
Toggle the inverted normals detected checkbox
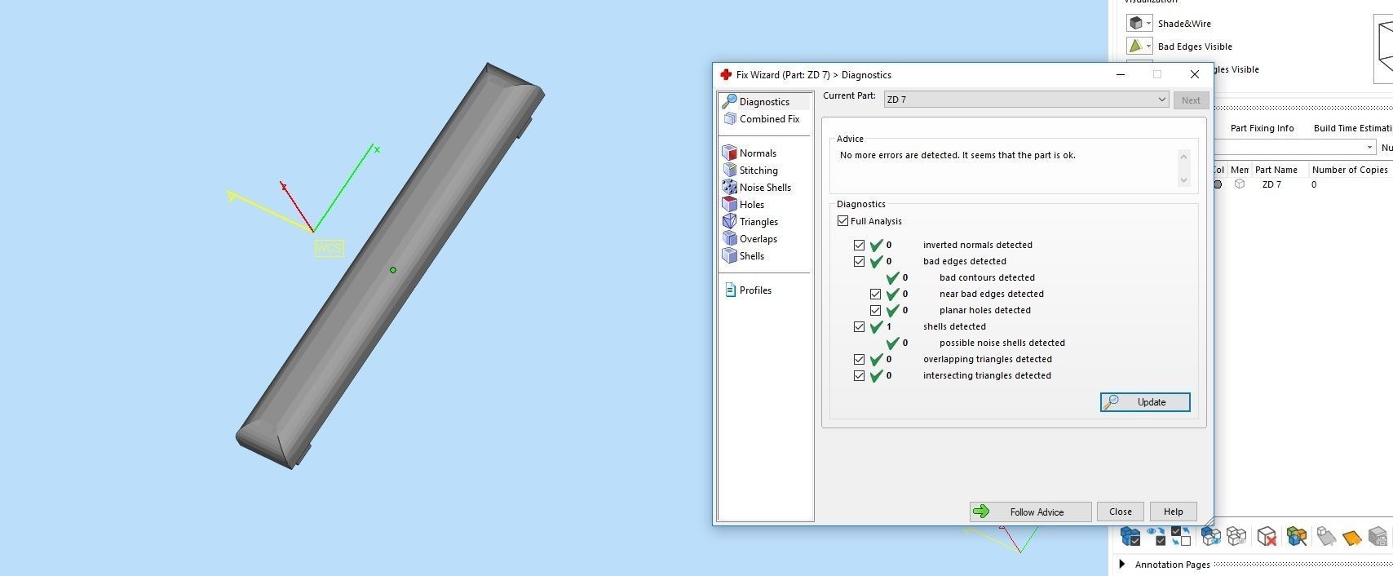point(859,245)
